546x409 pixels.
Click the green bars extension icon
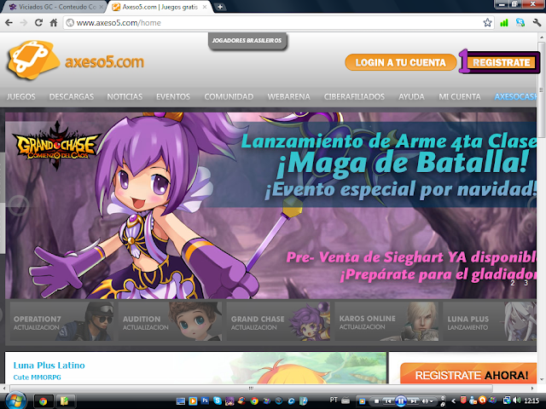coord(504,23)
